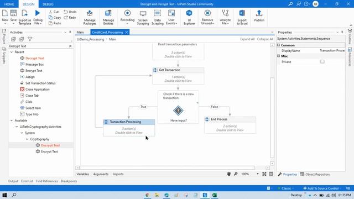354x199 pixels.
Task: Open the Imports panel
Action: pos(118,174)
